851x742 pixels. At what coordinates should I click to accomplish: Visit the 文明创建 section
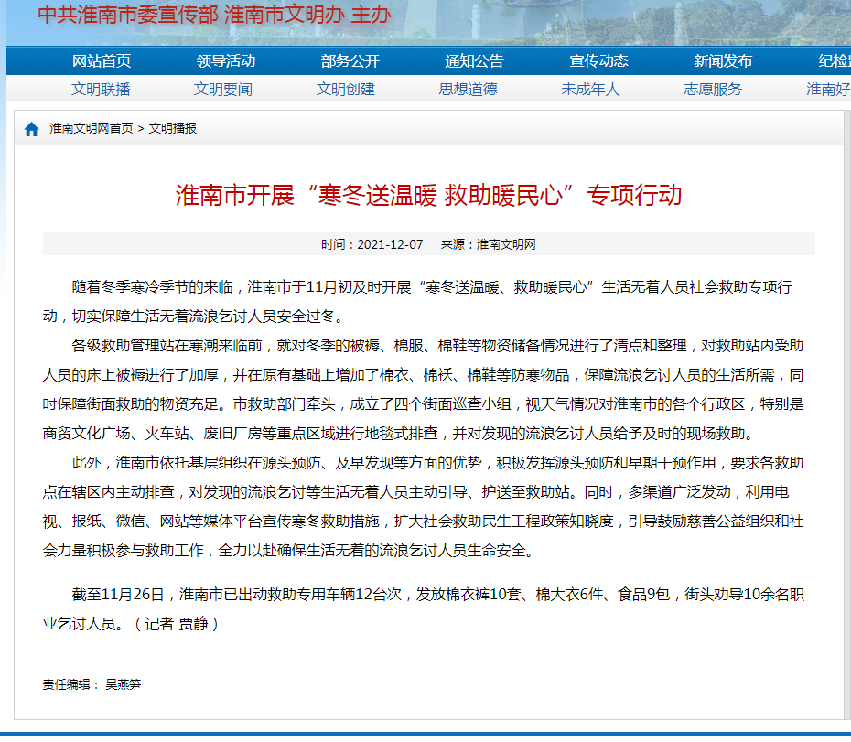tap(348, 90)
